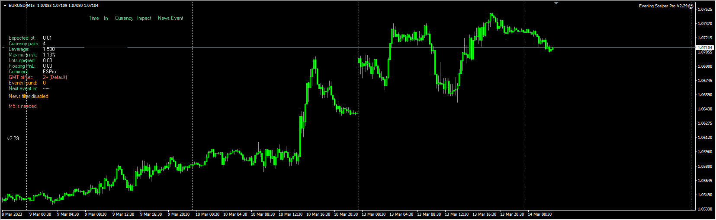This screenshot has height=220, width=716.
Task: Click the Currency column header
Action: pyautogui.click(x=124, y=18)
